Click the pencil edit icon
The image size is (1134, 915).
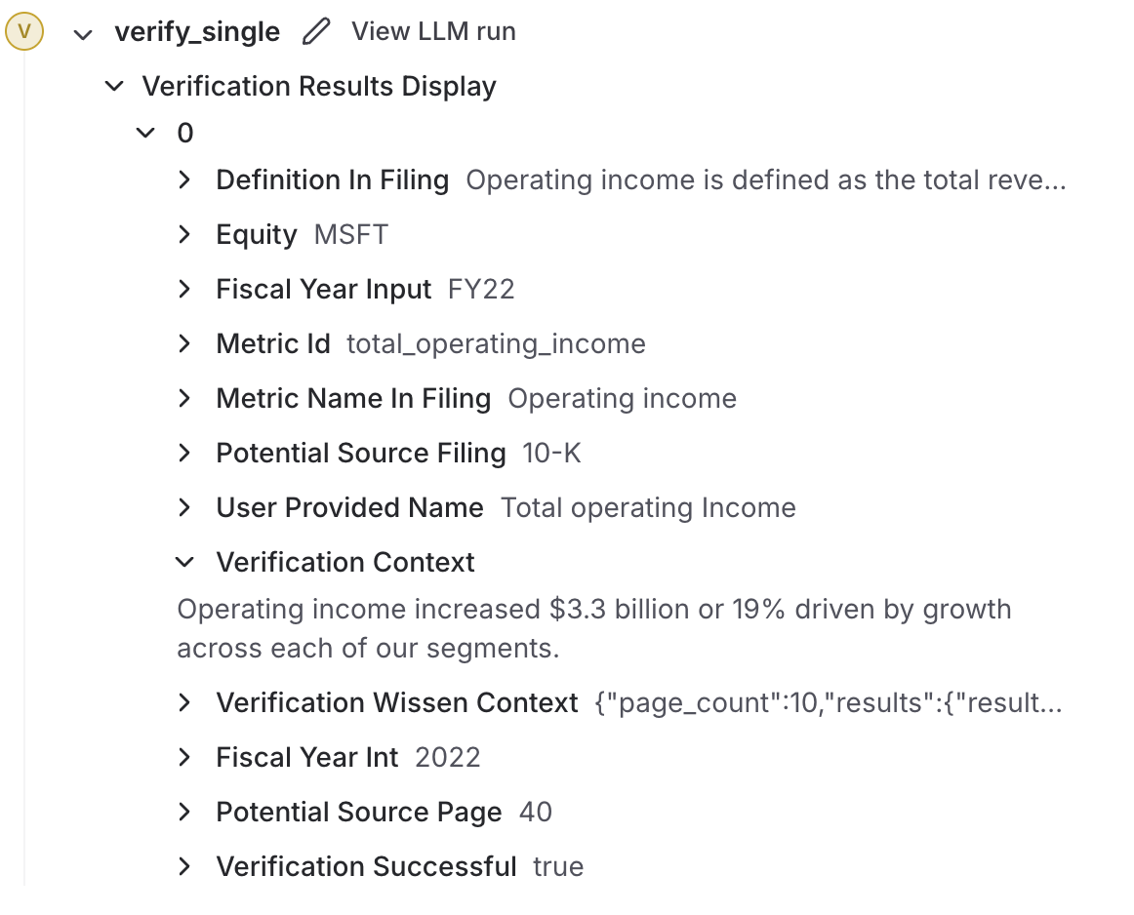coord(316,32)
